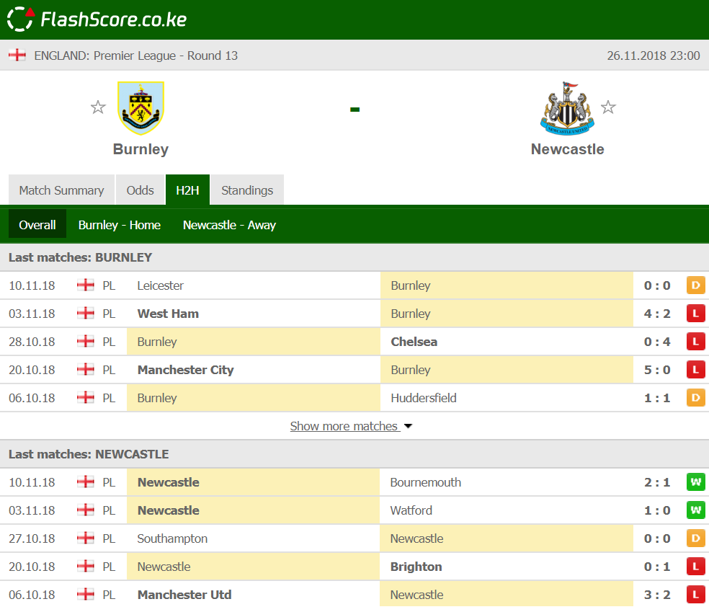709x612 pixels.
Task: Open the West Ham team name
Action: [168, 314]
